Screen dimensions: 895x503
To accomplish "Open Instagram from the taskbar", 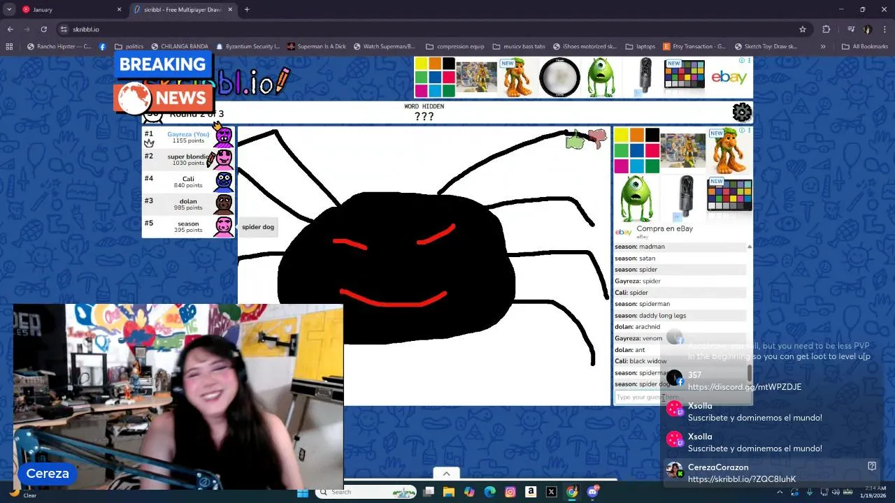I will pyautogui.click(x=510, y=492).
